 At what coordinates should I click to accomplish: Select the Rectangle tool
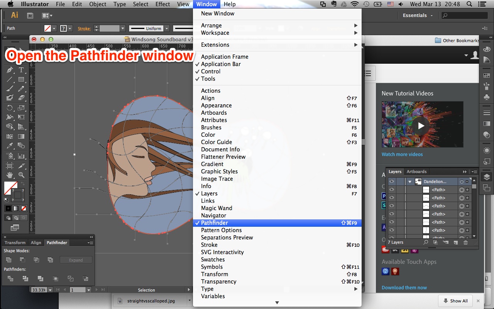pos(21,79)
